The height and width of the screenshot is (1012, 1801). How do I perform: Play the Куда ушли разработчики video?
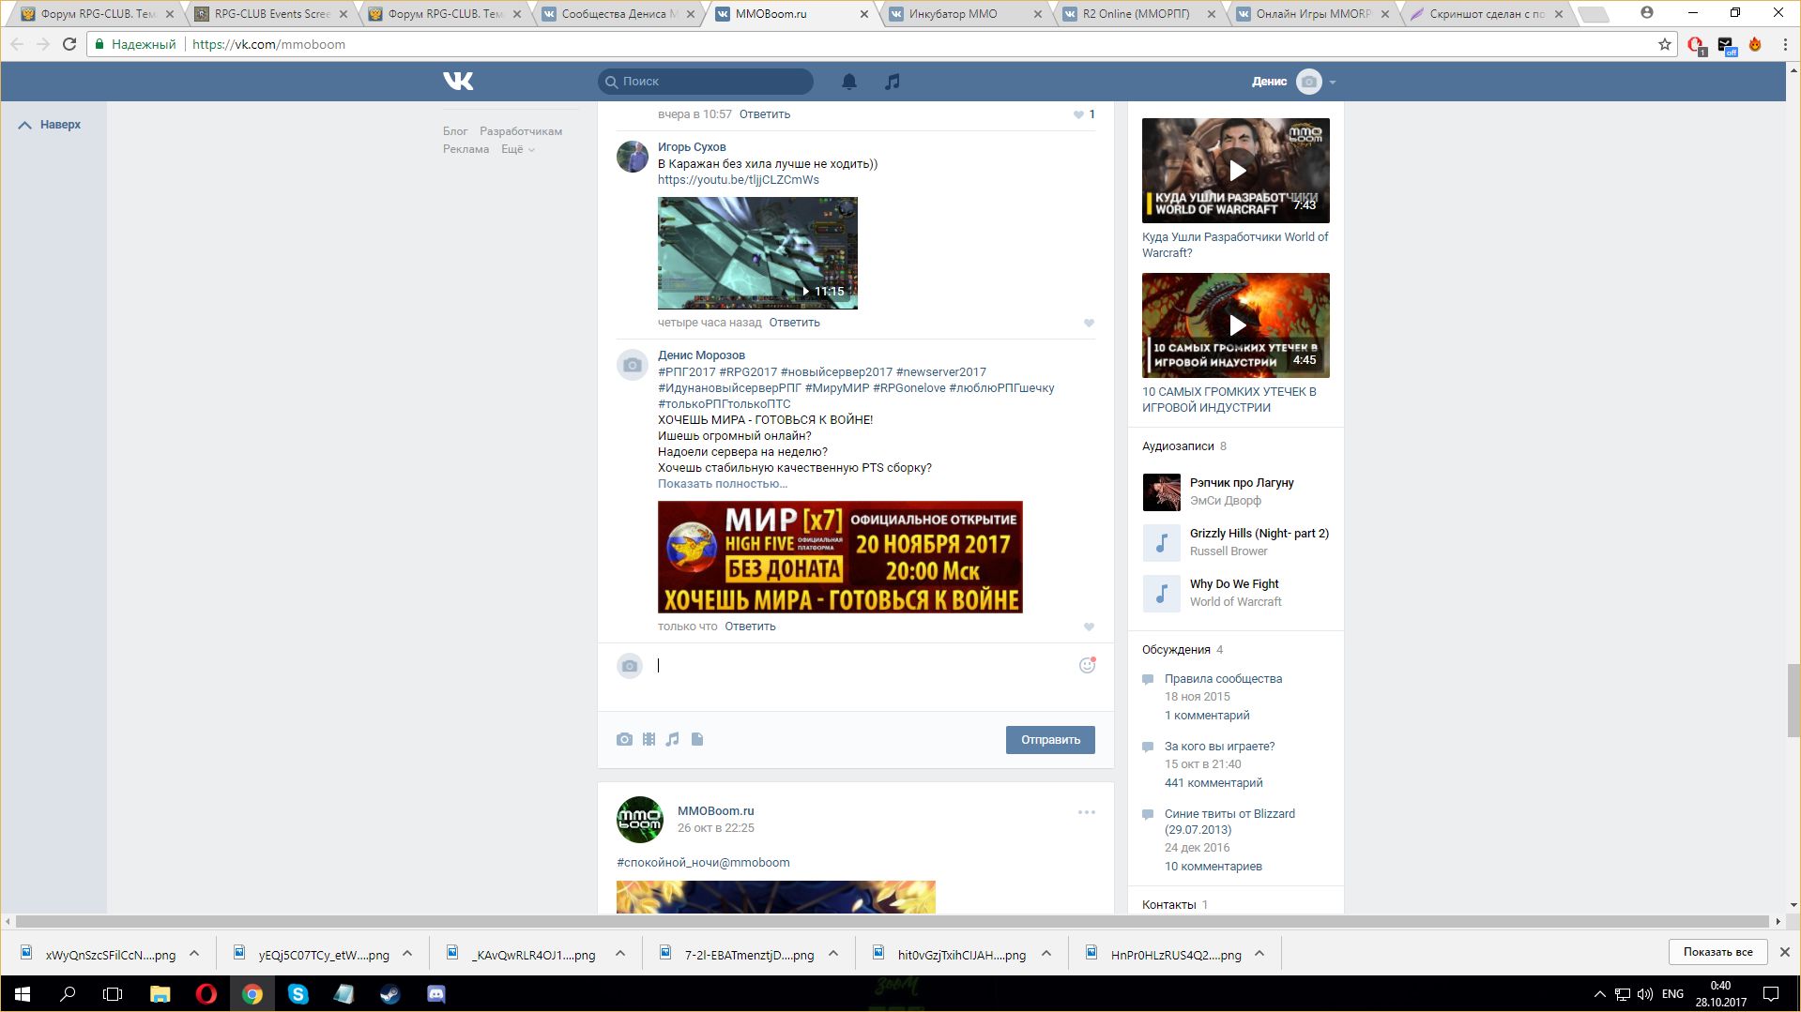(1236, 171)
